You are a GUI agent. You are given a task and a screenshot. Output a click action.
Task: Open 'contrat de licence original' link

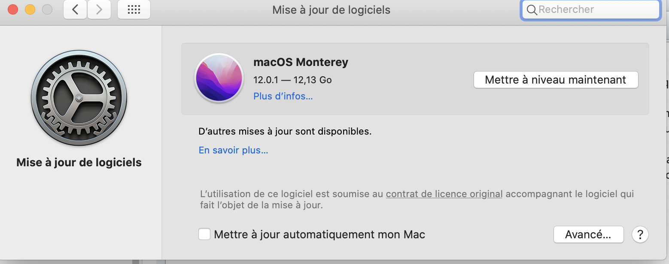444,194
